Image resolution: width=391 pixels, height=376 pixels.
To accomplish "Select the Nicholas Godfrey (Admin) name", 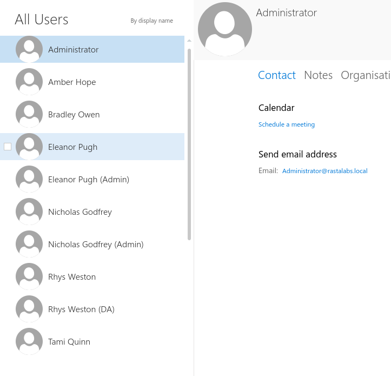I will pyautogui.click(x=96, y=244).
